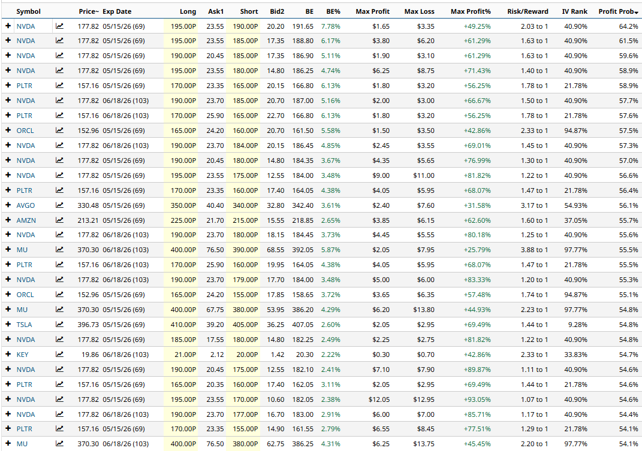Open the AMZN symbol link
642x451 pixels.
[26, 220]
